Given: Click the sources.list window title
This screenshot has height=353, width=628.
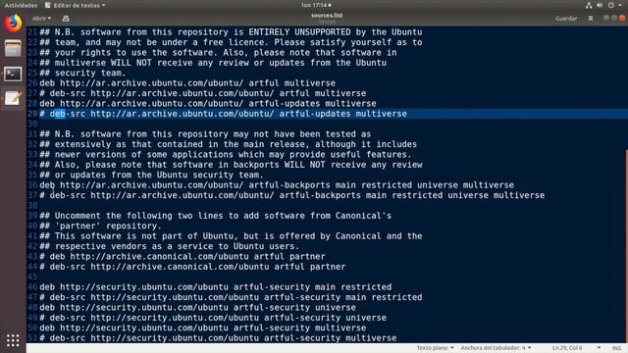Looking at the screenshot, I should coord(327,16).
